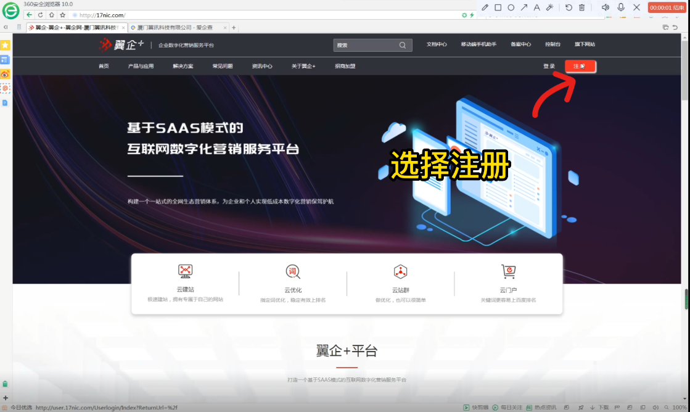The width and height of the screenshot is (690, 412).
Task: Open 快剪辑 in the status bar
Action: [x=475, y=408]
